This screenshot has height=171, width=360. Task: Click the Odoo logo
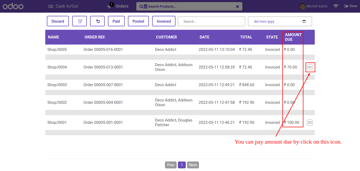(13, 6)
